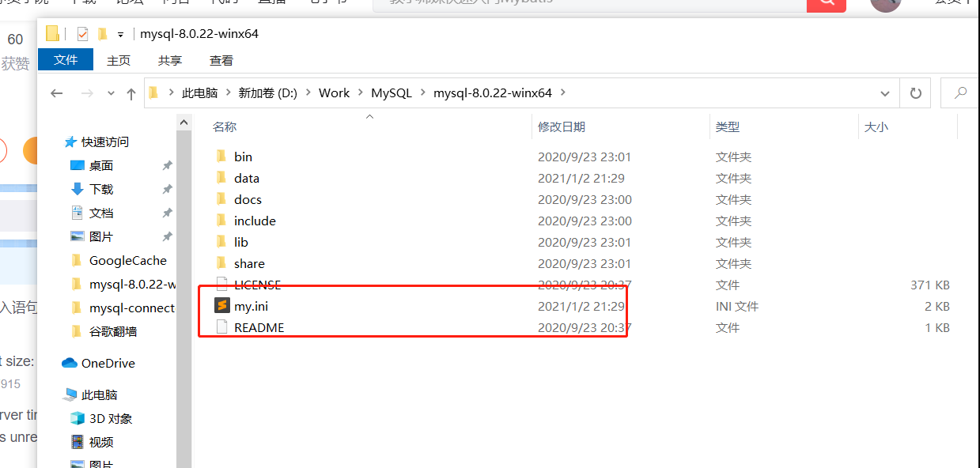
Task: Select the data folder icon
Action: tap(221, 178)
